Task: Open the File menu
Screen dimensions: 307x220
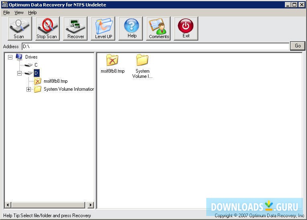Action: [x=6, y=13]
